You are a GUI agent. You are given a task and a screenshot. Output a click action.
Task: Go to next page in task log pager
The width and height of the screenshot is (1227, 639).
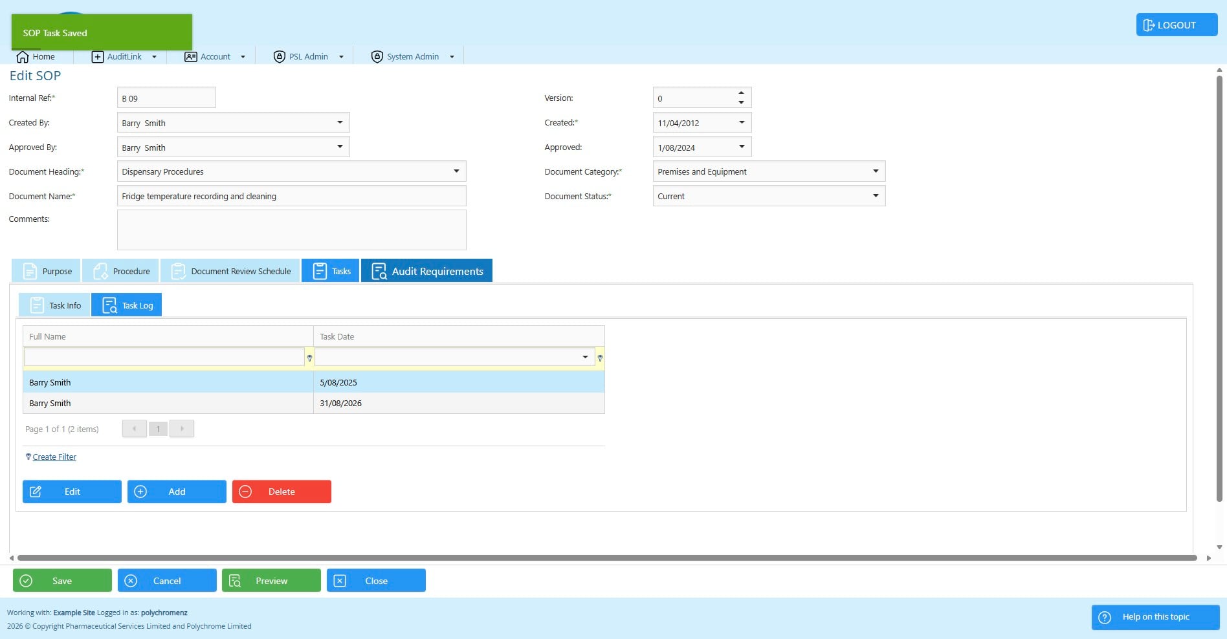pyautogui.click(x=182, y=429)
